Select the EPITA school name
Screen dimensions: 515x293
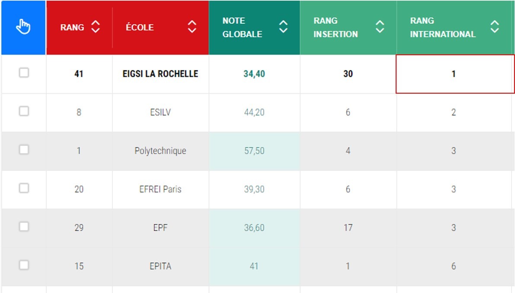pos(160,266)
